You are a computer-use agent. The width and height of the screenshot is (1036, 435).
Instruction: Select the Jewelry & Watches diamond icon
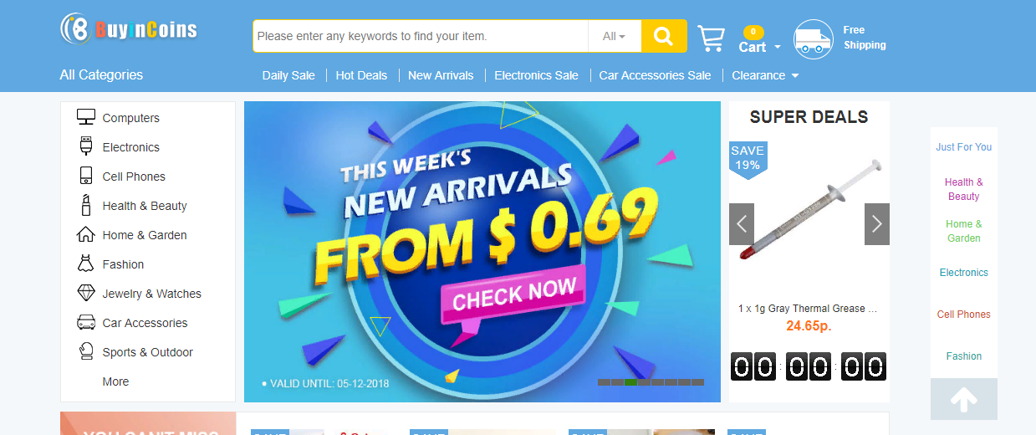(x=86, y=293)
